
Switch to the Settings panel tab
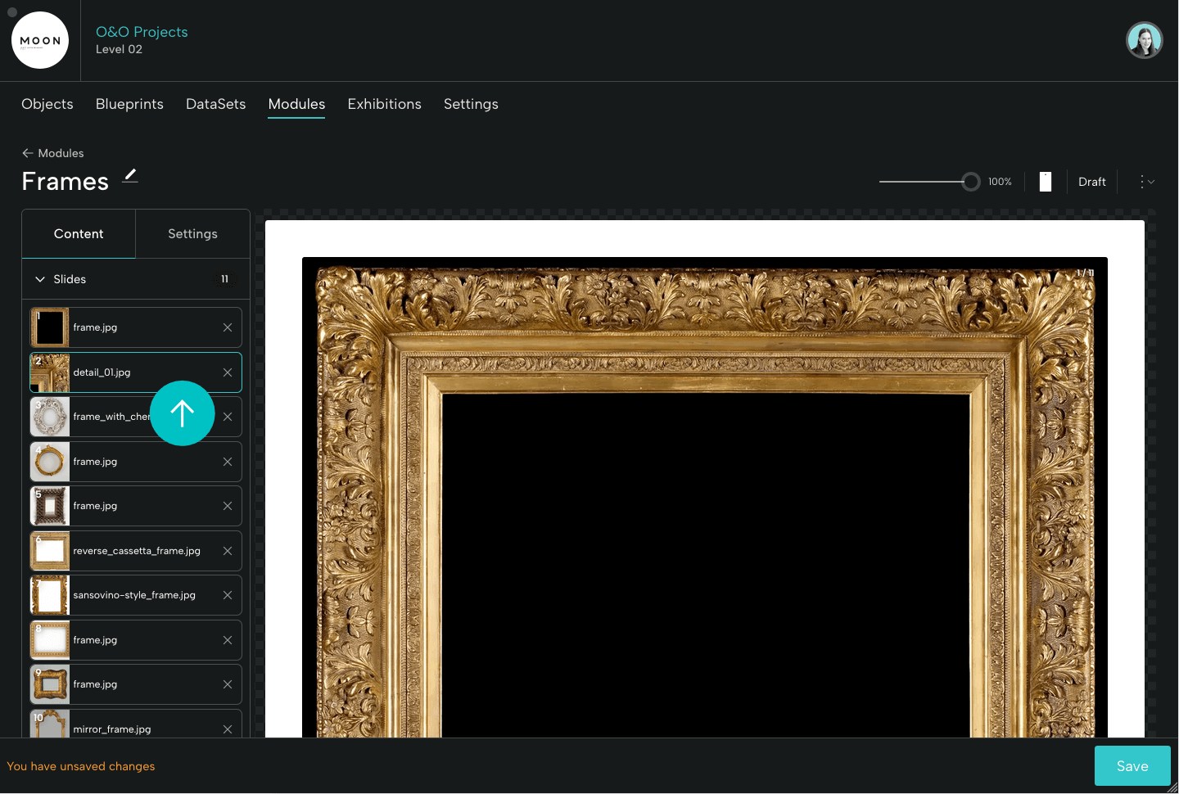(x=192, y=234)
